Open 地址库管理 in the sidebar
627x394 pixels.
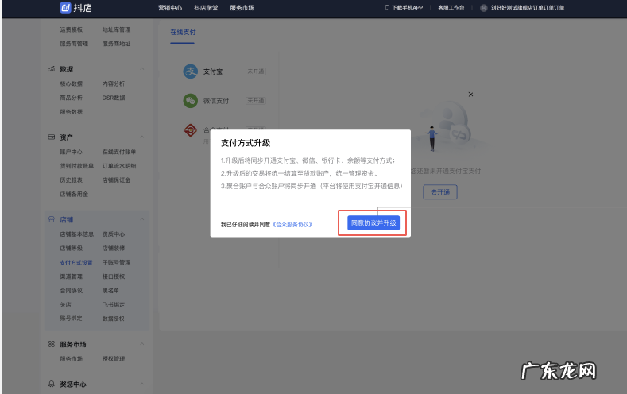(116, 29)
